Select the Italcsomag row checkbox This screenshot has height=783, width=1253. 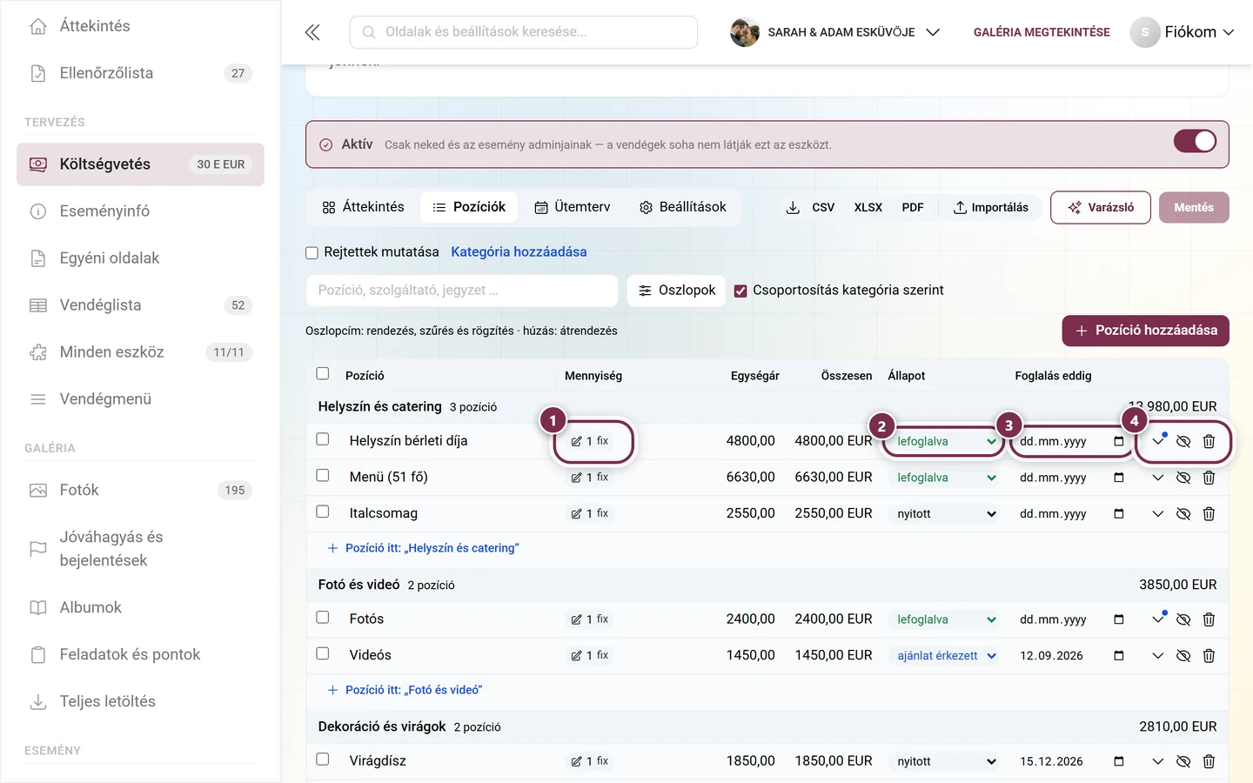click(323, 512)
